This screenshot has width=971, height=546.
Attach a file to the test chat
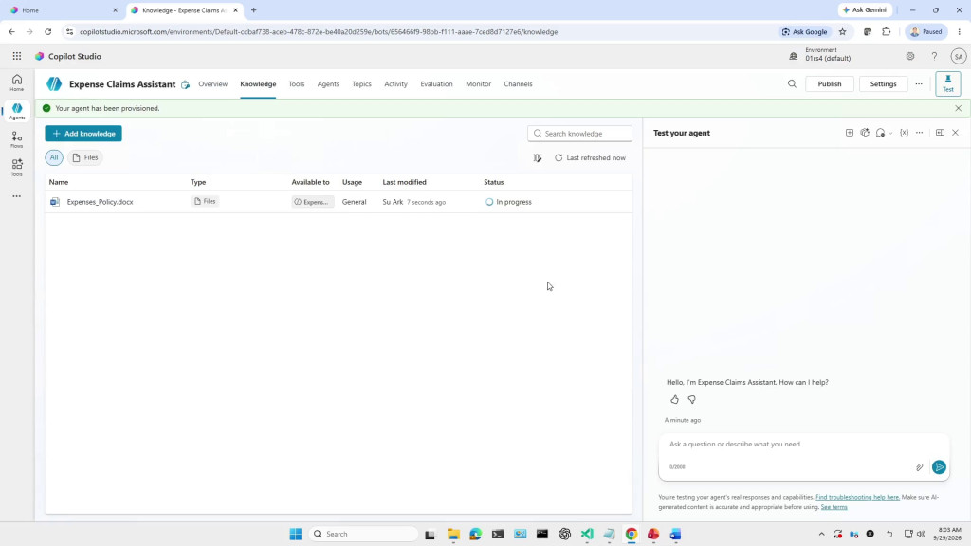pyautogui.click(x=919, y=467)
